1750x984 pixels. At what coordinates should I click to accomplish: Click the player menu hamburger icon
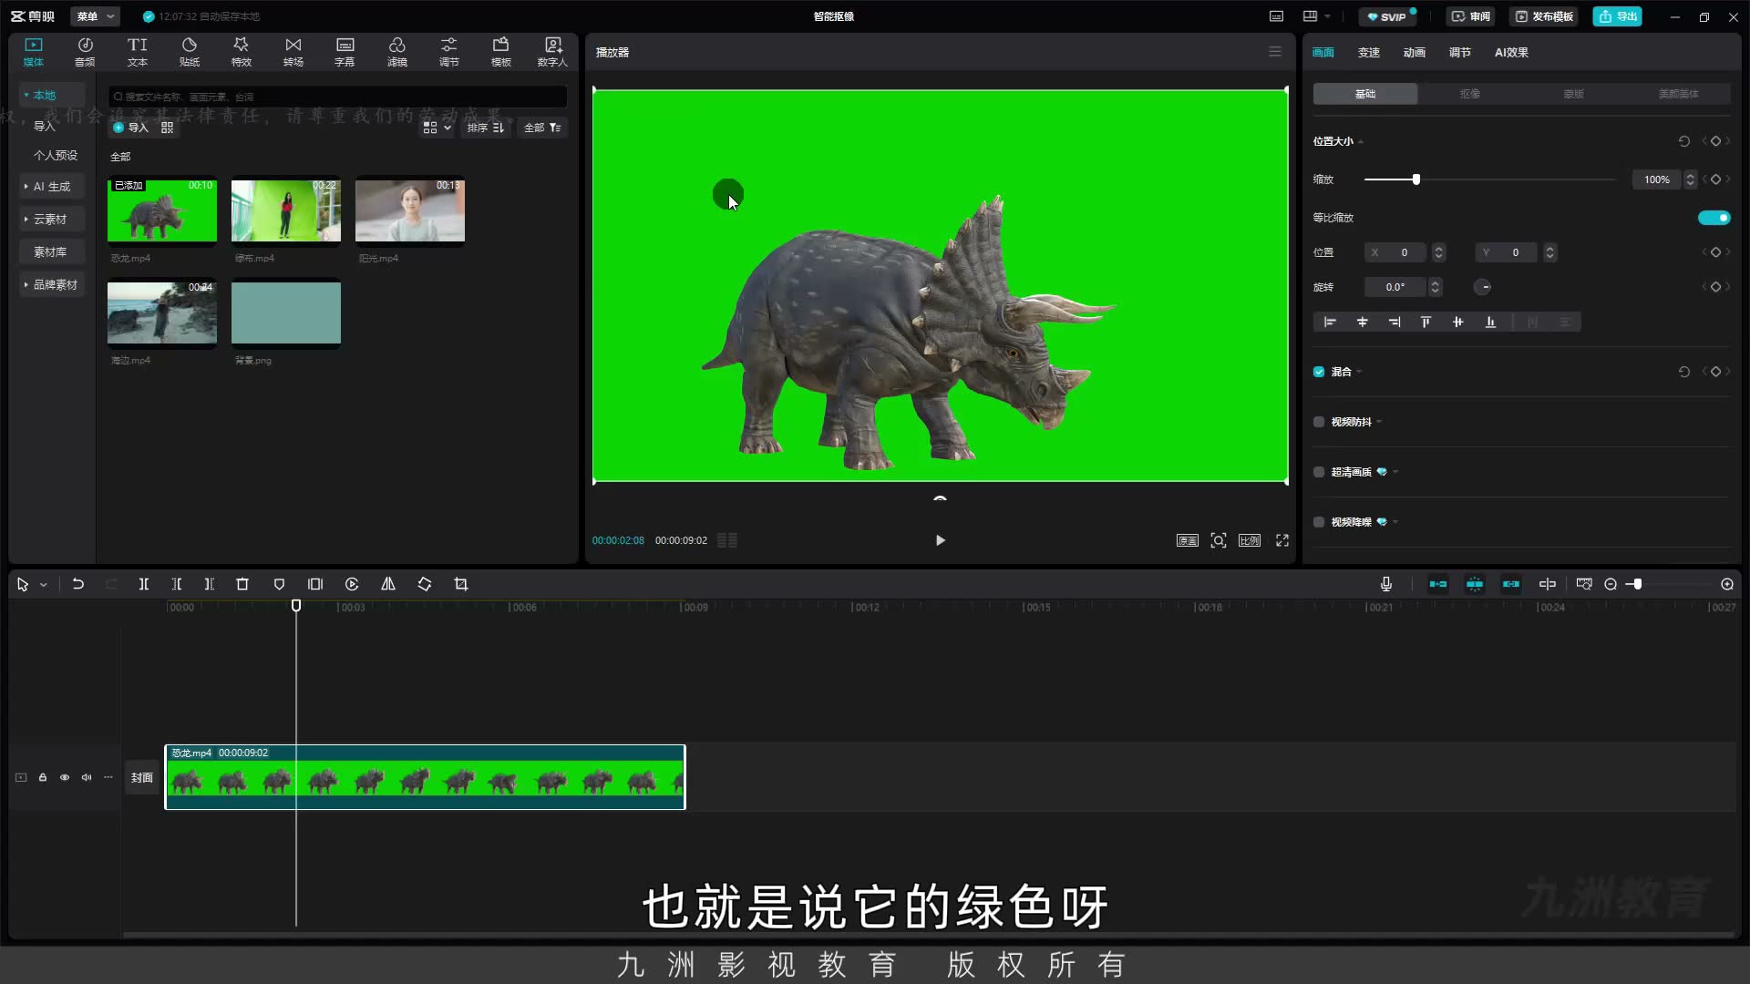[1275, 52]
